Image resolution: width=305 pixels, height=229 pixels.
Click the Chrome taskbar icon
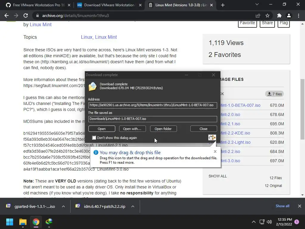(36, 222)
